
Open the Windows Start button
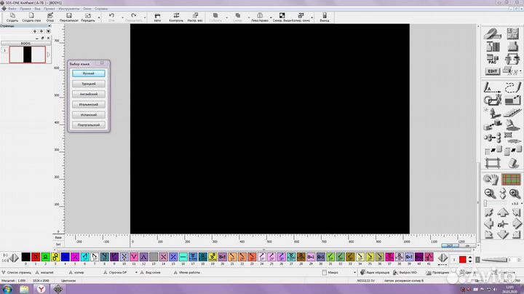pyautogui.click(x=7, y=289)
